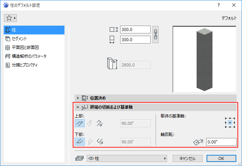This screenshot has width=242, height=166.
Task: Toggle the chain link between dimensions
Action: pos(156,34)
